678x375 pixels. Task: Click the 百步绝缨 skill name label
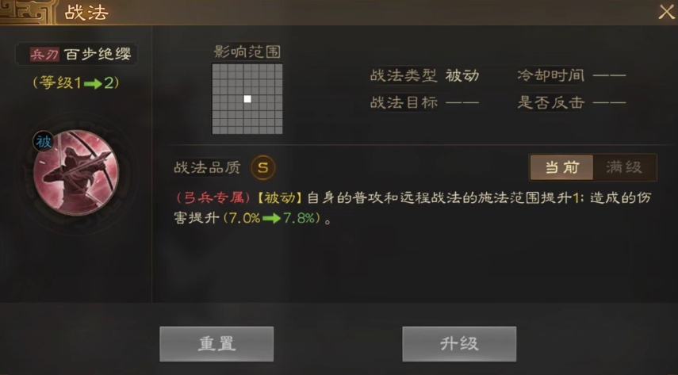(x=98, y=55)
